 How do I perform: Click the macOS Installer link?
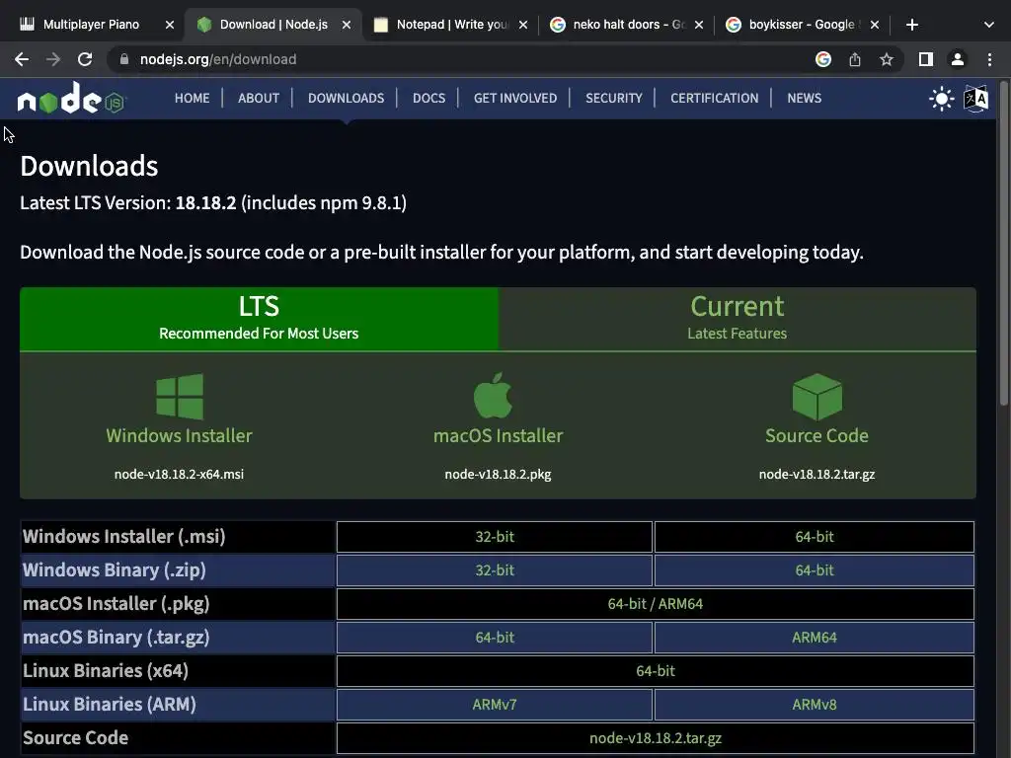499,435
